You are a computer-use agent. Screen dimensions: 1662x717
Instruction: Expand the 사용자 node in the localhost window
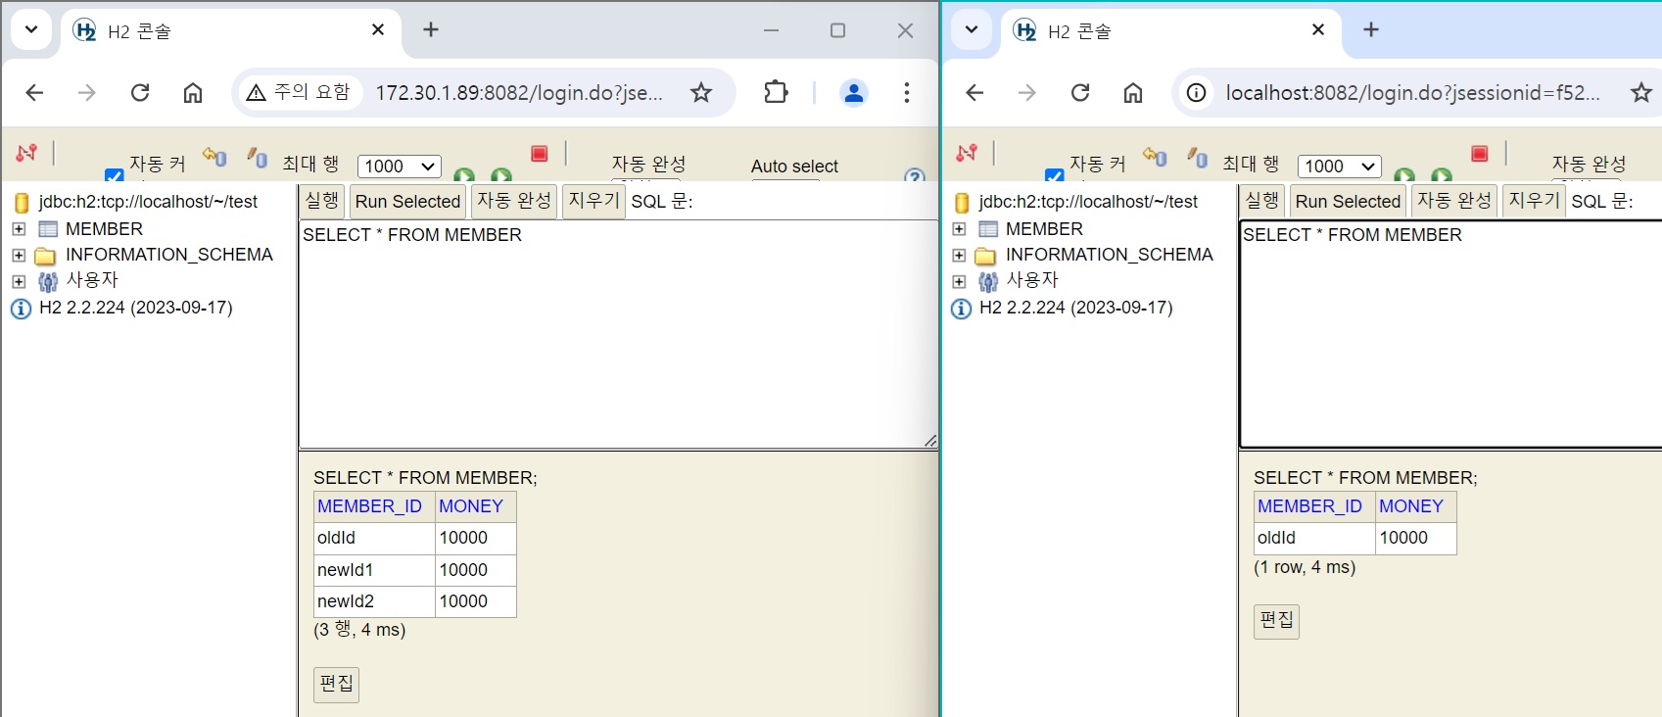[x=959, y=281]
